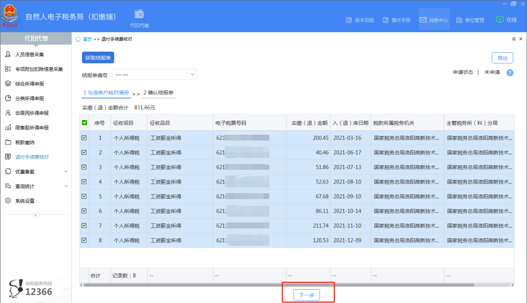Click the national tax emblem logo
Screen dimensions: 527x303
point(10,16)
